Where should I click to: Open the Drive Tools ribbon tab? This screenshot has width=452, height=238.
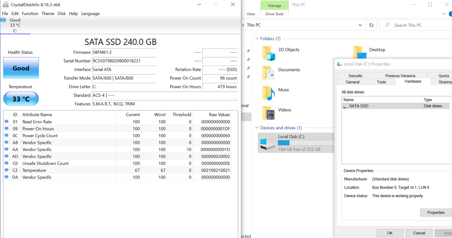pyautogui.click(x=274, y=14)
